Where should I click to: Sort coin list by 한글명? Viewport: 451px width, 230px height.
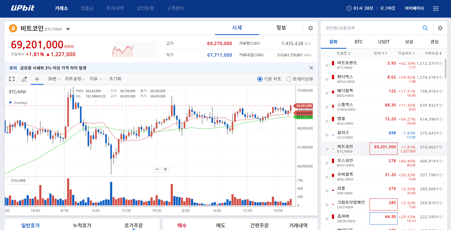point(344,53)
